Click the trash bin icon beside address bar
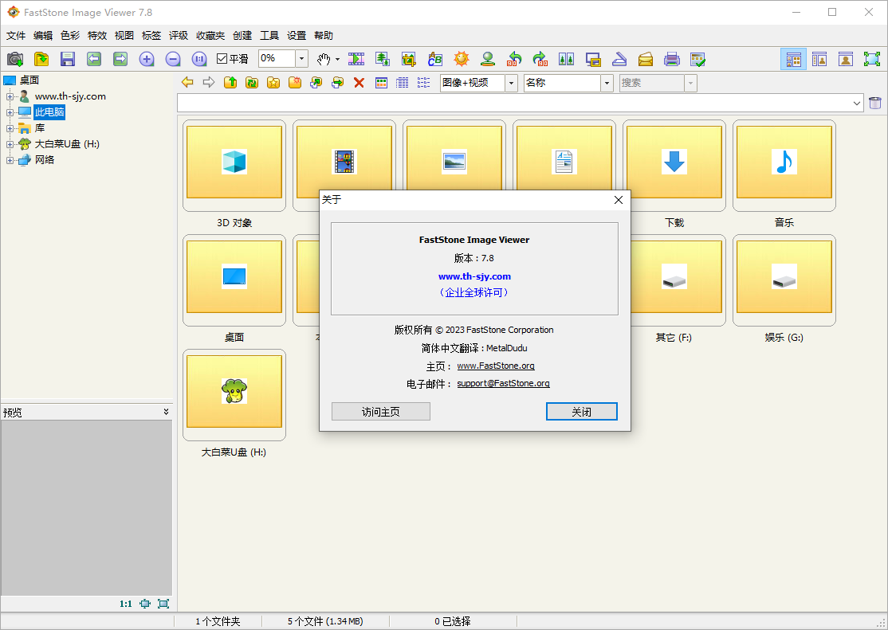The height and width of the screenshot is (630, 888). 875,103
